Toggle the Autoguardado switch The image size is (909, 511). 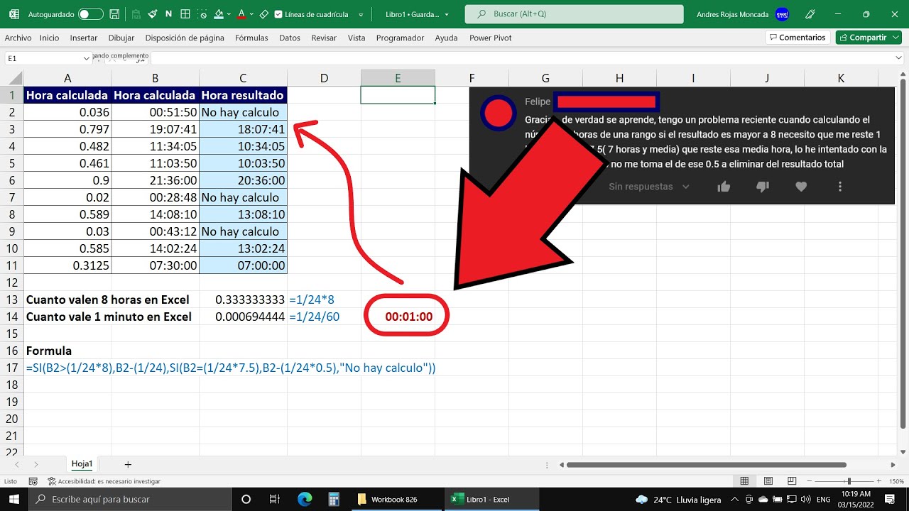tap(90, 14)
